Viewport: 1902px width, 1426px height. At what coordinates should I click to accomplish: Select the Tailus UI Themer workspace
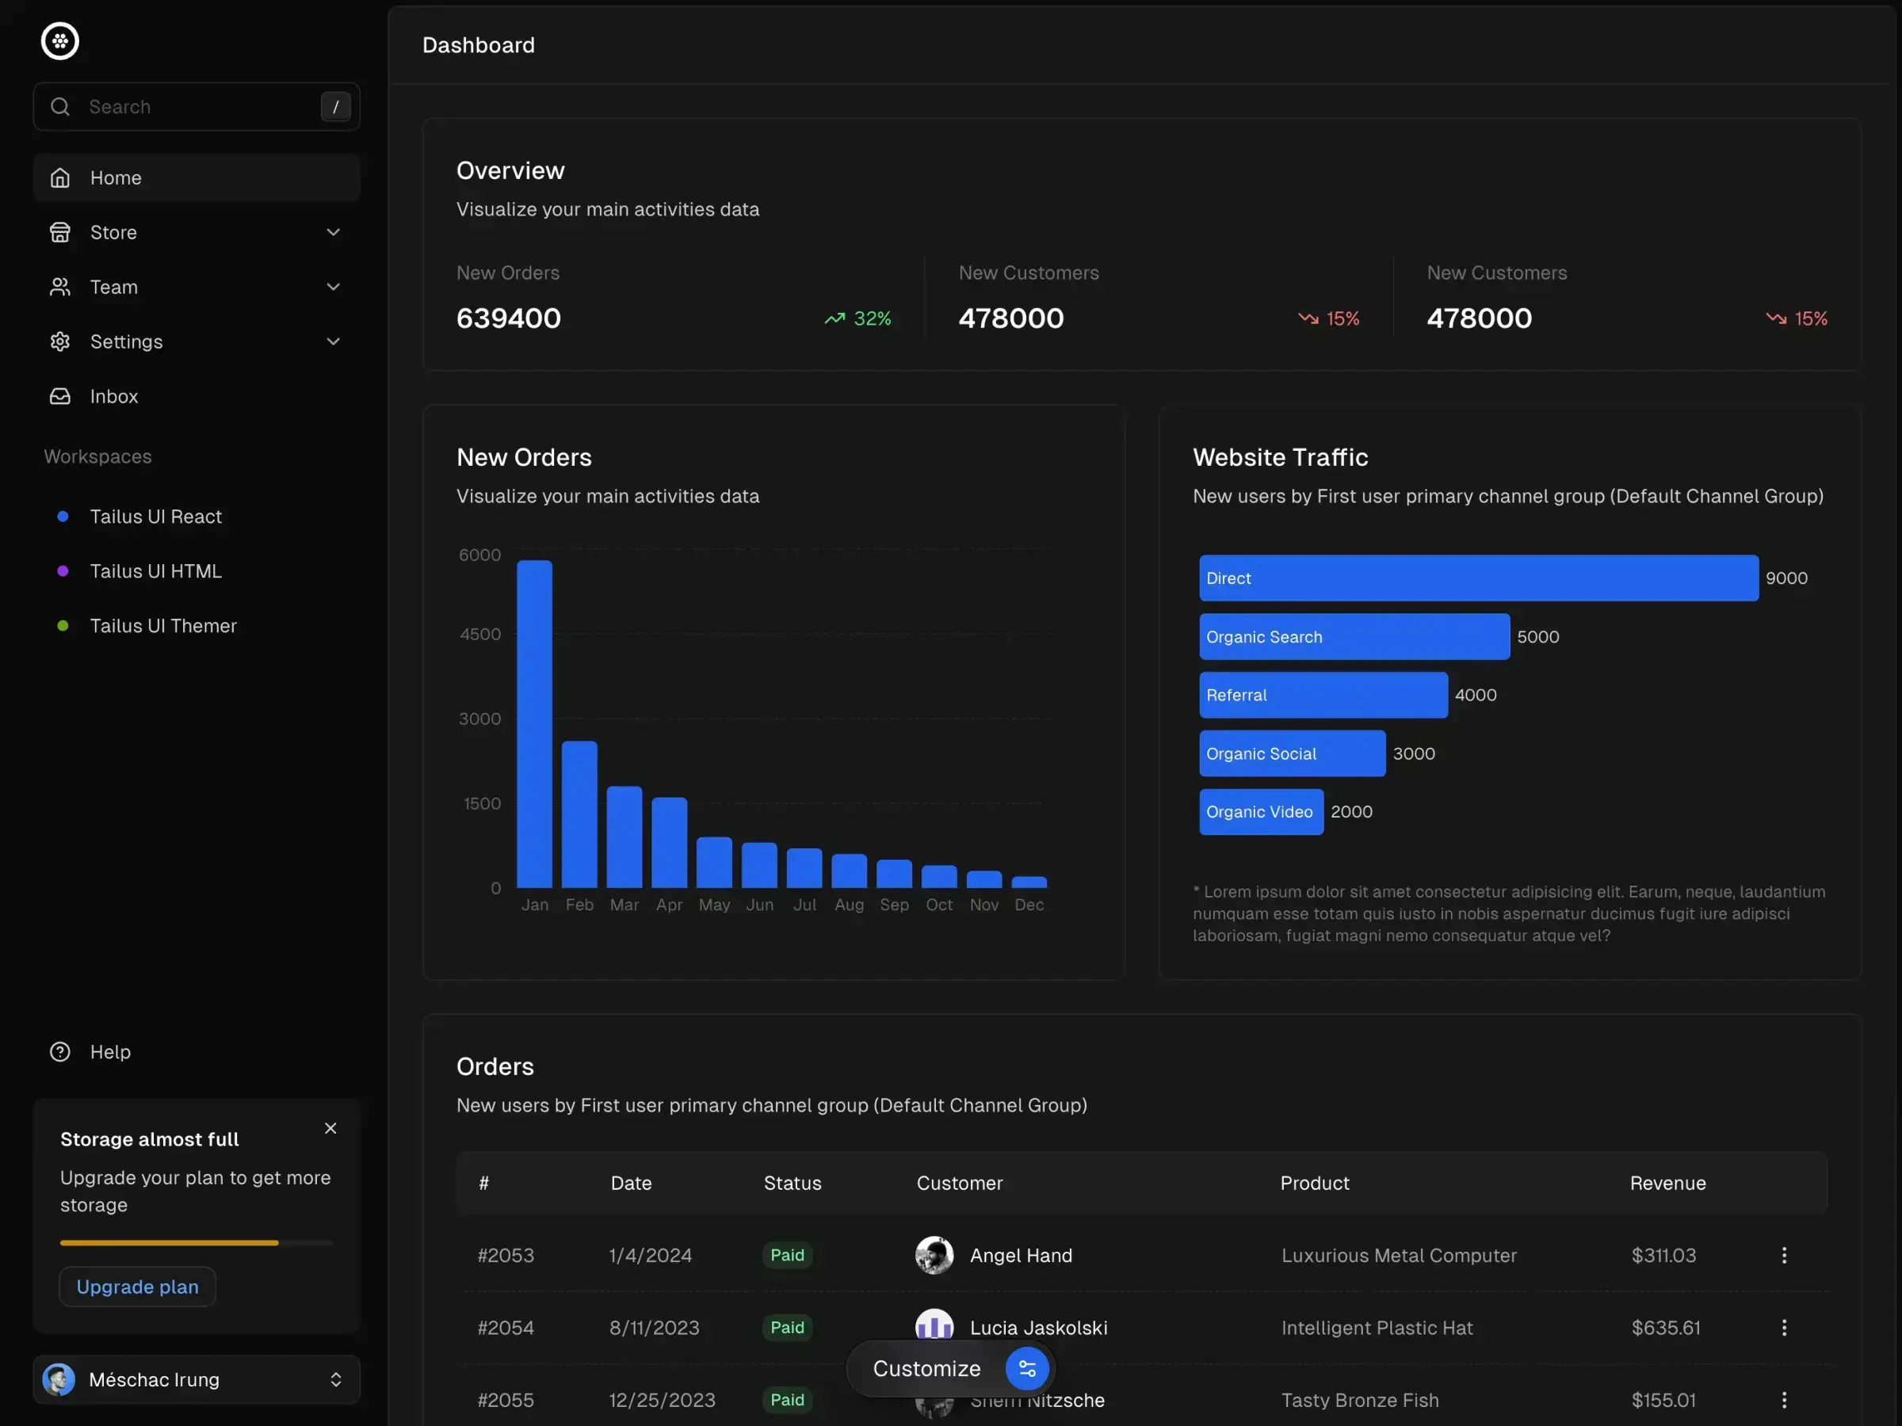(x=163, y=626)
